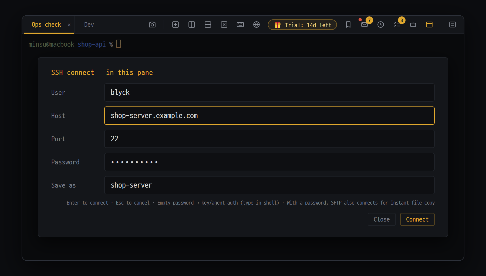Open the globe SSH icon
Viewport: 486px width, 276px height.
(256, 25)
